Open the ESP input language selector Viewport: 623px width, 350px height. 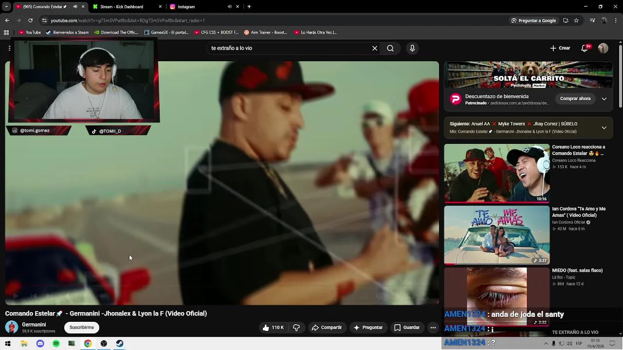pos(579,344)
